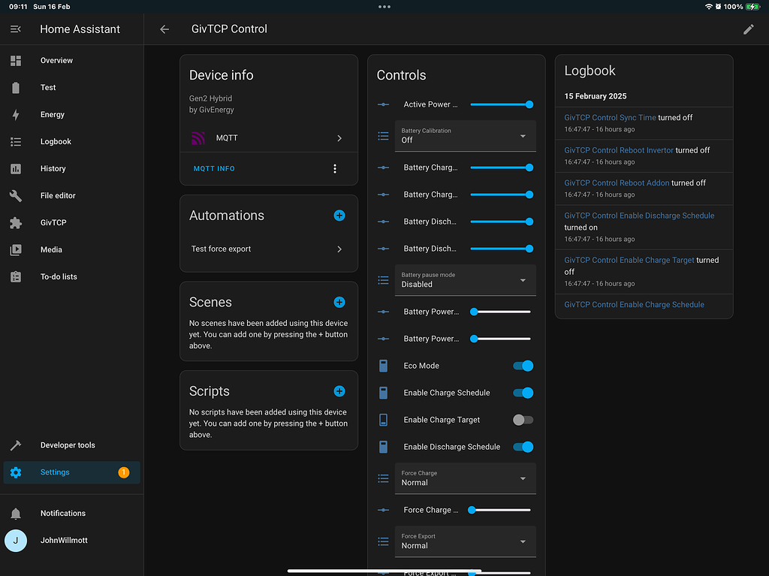Select the Energy lightning bolt icon
Image resolution: width=769 pixels, height=576 pixels.
click(x=16, y=114)
